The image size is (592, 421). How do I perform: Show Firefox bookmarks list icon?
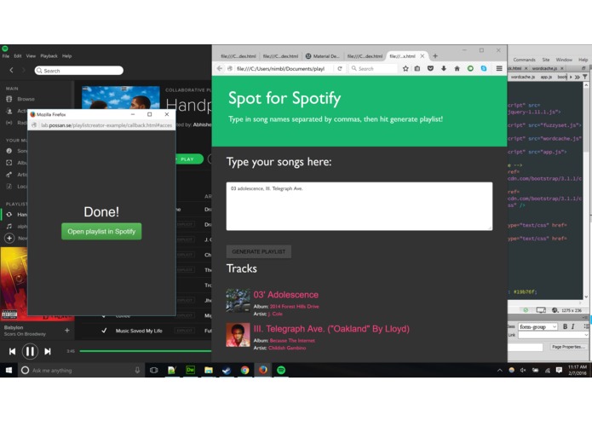pos(417,68)
